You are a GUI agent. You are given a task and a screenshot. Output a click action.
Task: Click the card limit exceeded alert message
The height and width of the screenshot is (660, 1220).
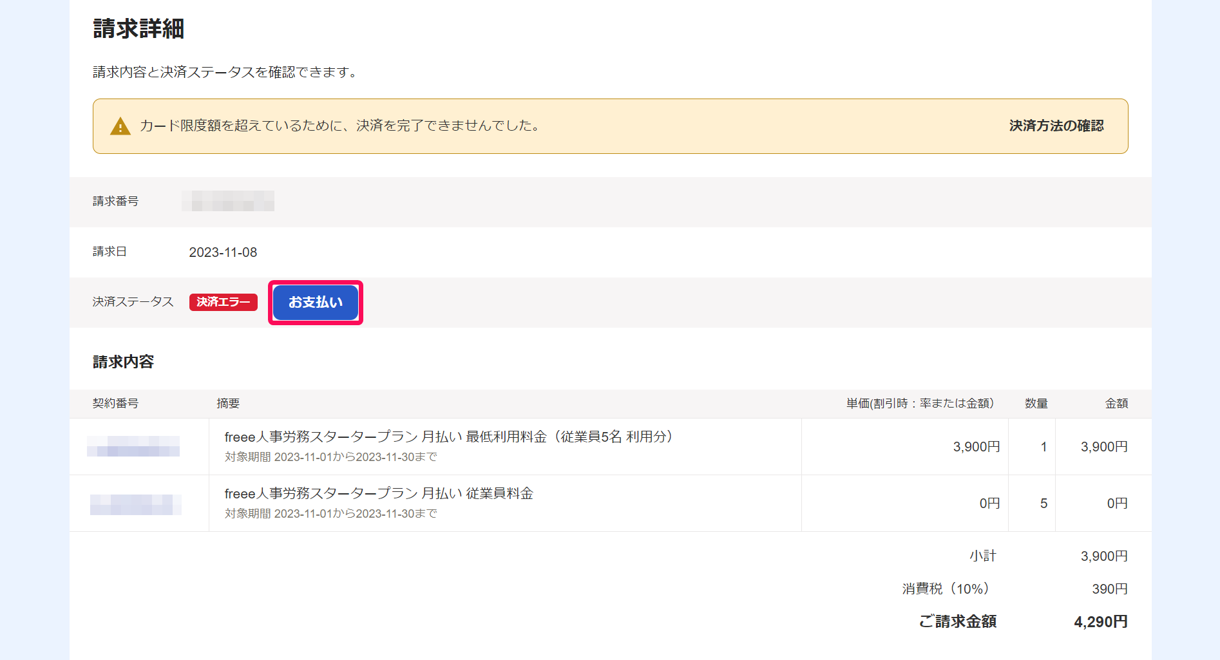pyautogui.click(x=340, y=126)
